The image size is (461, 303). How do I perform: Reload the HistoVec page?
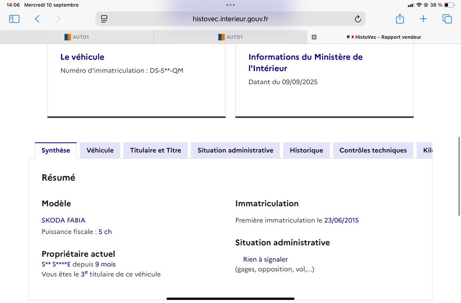click(357, 19)
